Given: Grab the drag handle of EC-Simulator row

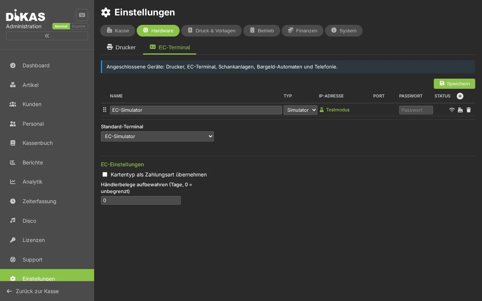Looking at the screenshot, I should point(105,110).
